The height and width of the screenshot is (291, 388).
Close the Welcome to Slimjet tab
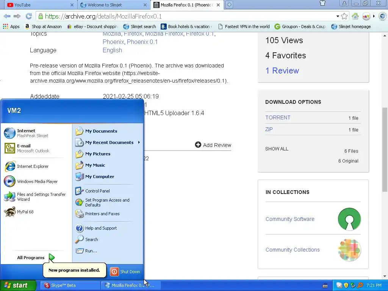[x=145, y=5]
